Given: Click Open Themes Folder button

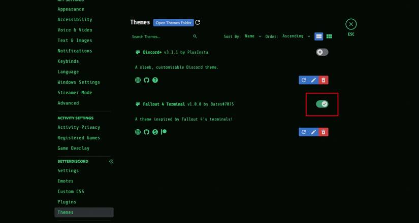Looking at the screenshot, I should [x=173, y=23].
